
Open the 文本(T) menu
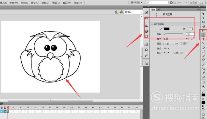coord(24,3)
